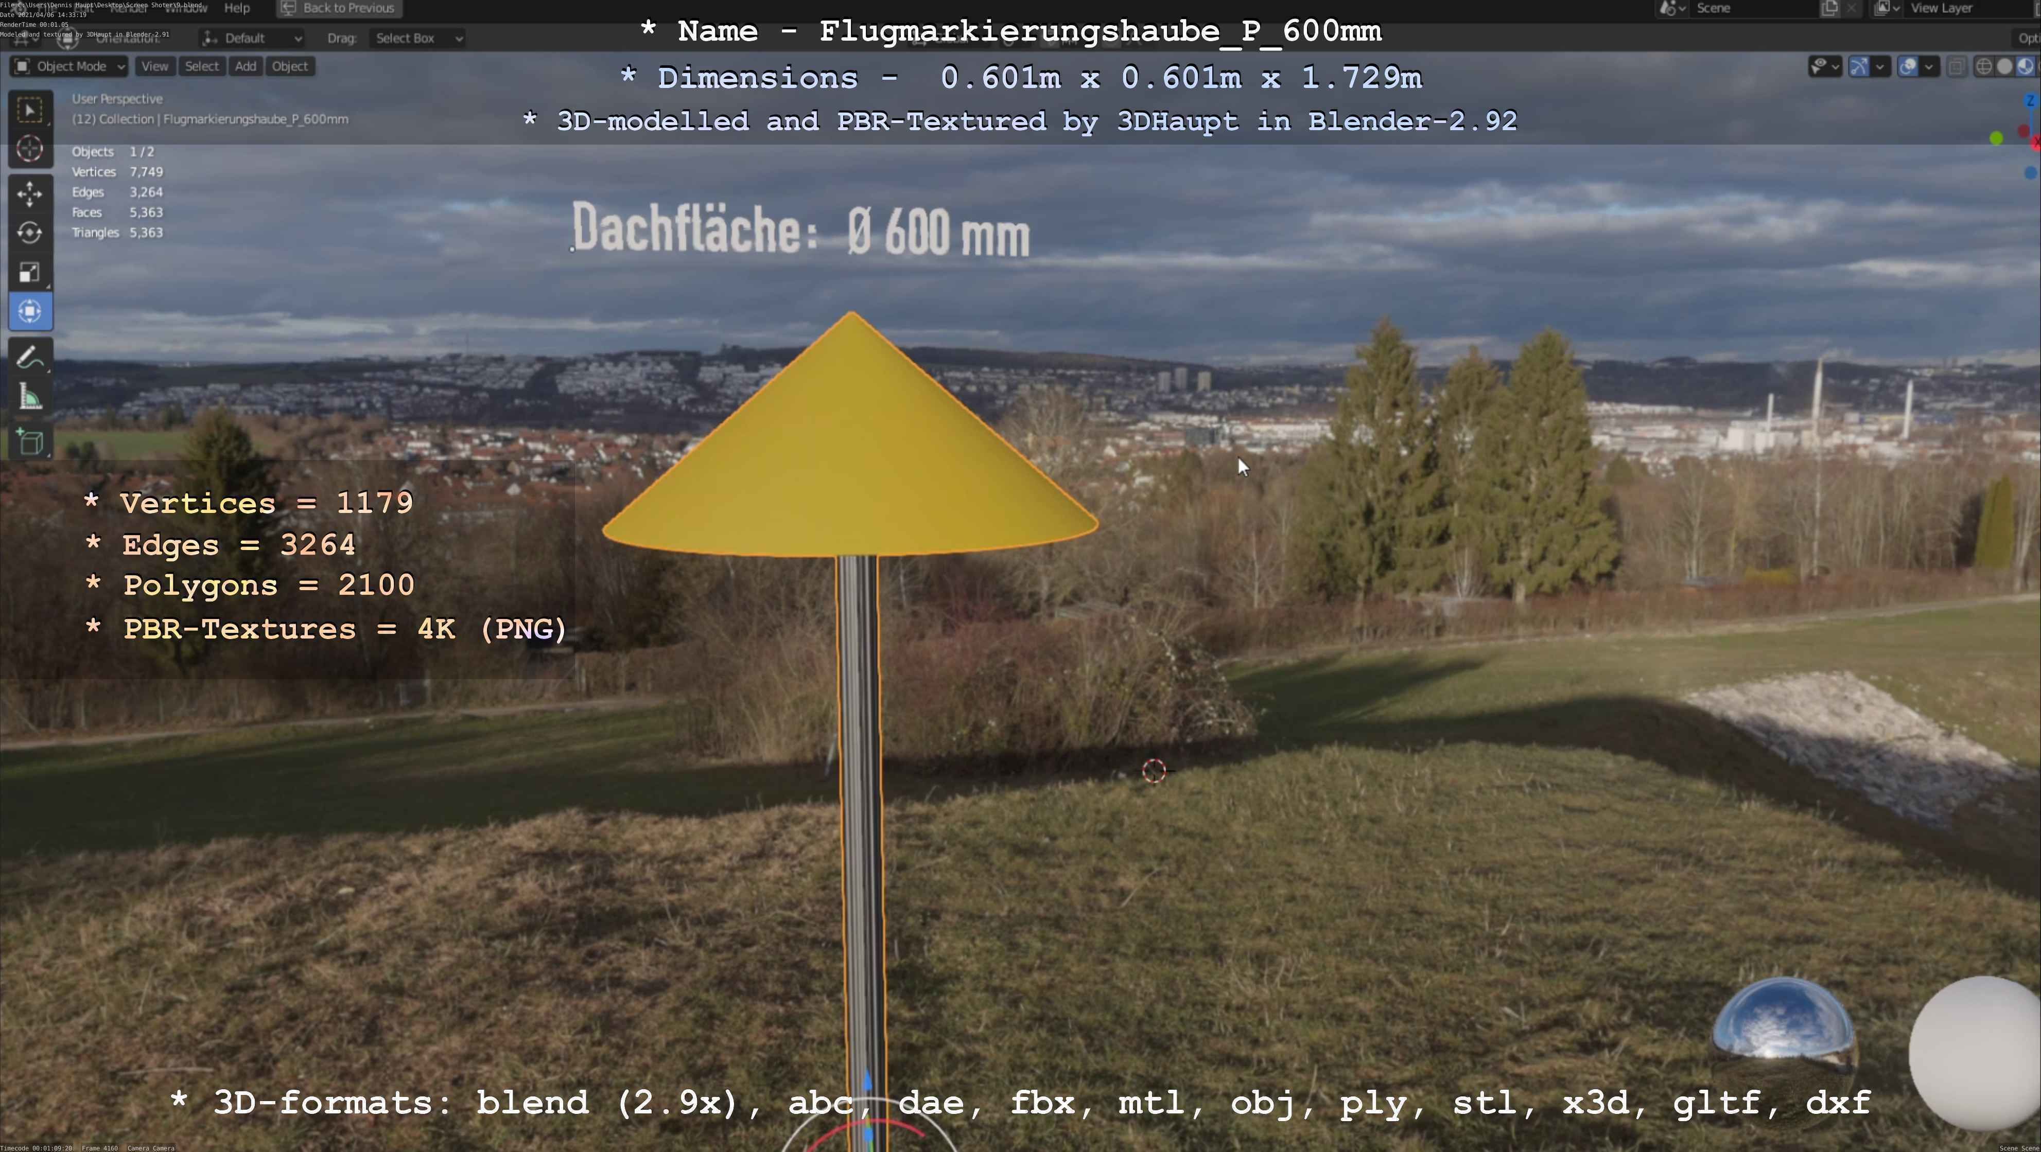Image resolution: width=2041 pixels, height=1152 pixels.
Task: Click the Z axis on navigation gizmo
Action: pos(2031,101)
